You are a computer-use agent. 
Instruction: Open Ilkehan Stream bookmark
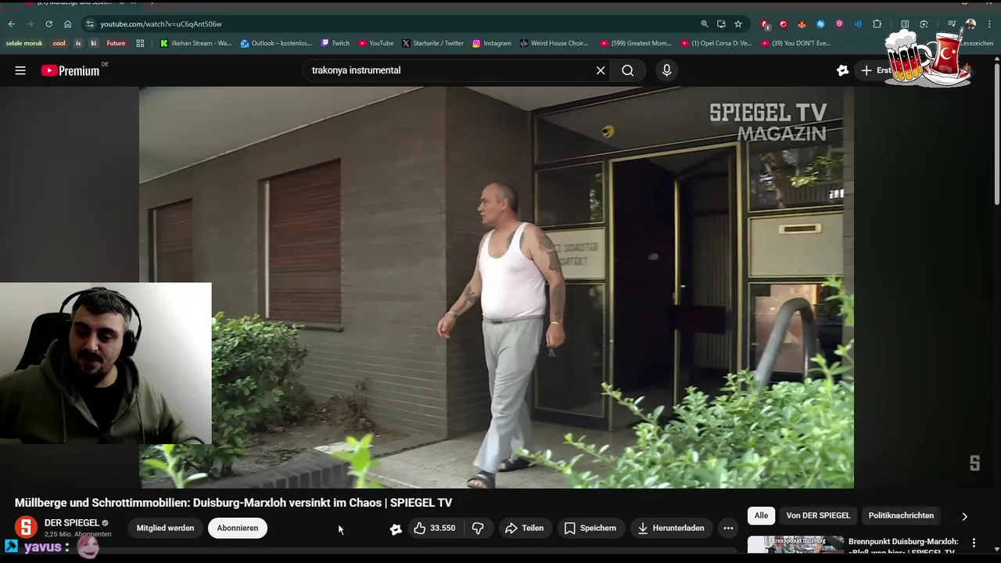coord(196,44)
